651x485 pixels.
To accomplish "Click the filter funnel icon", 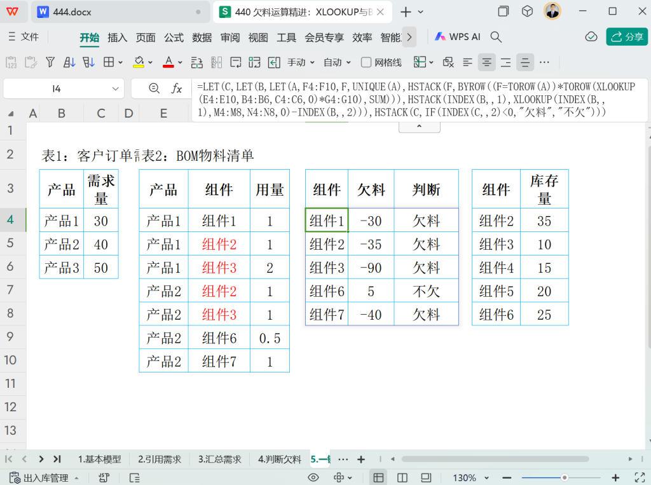I will click(x=50, y=62).
